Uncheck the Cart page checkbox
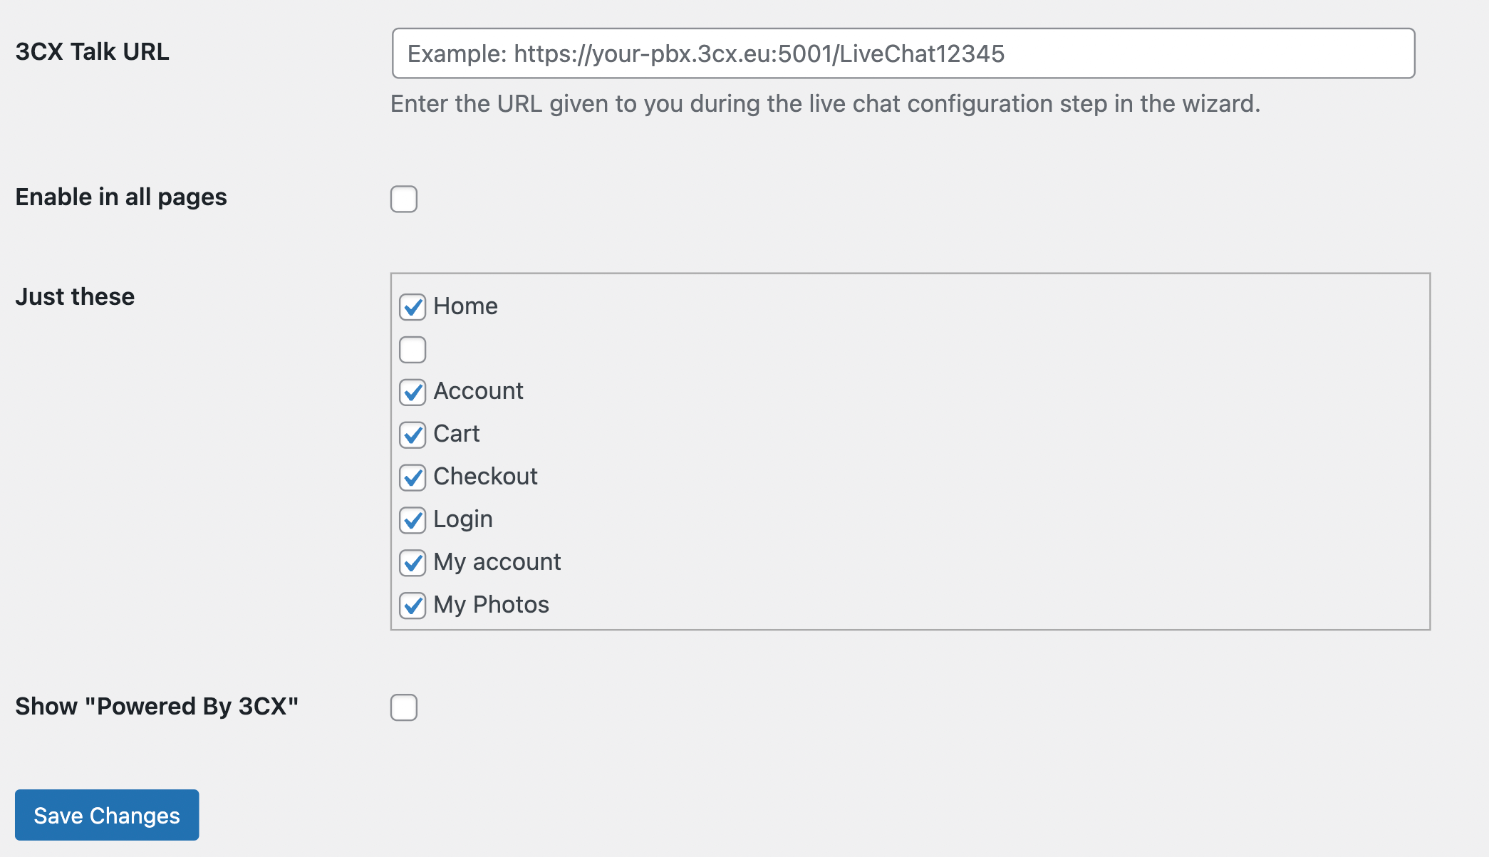The height and width of the screenshot is (857, 1489). (412, 434)
